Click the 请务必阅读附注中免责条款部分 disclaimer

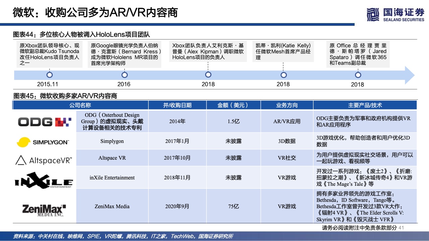[x=359, y=228]
